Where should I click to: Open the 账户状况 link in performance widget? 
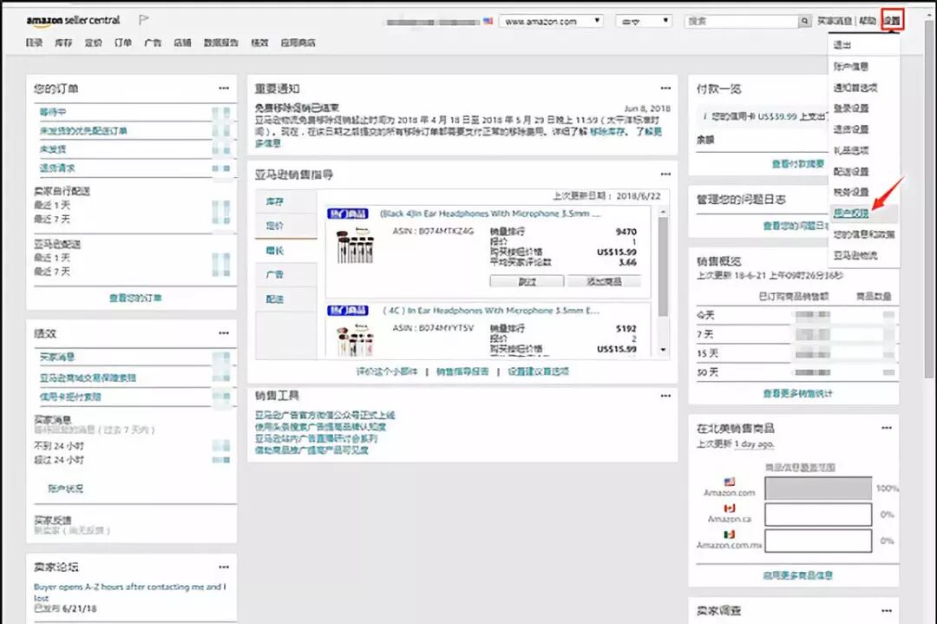(x=65, y=489)
